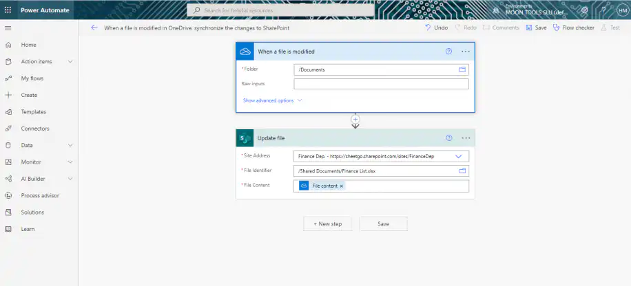Click the When a file is modified header
The image size is (631, 286).
[x=355, y=52]
